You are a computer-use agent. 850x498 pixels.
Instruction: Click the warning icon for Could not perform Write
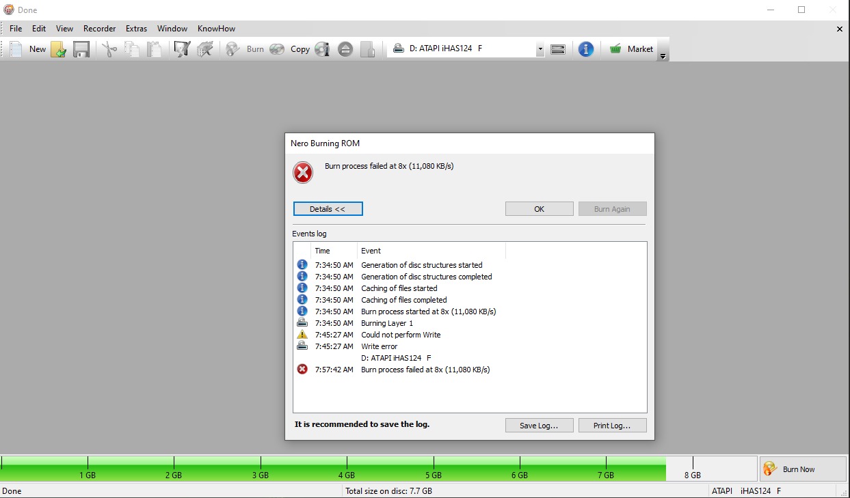pyautogui.click(x=302, y=334)
